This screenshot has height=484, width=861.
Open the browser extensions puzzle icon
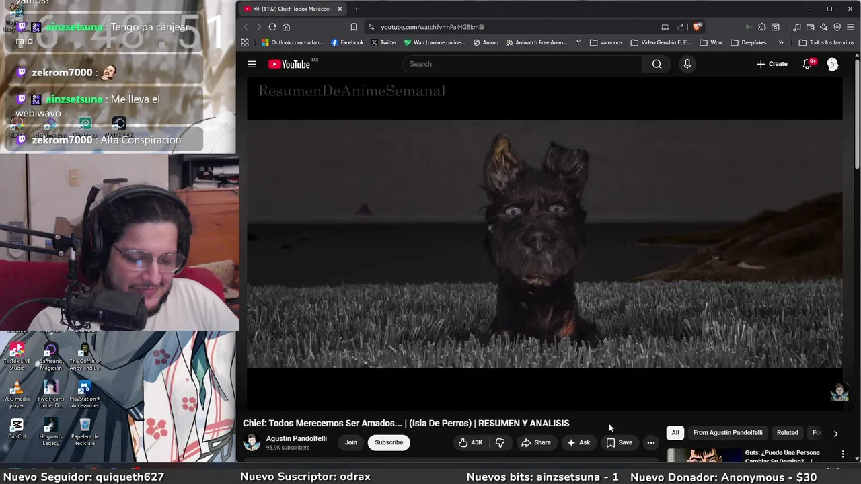click(x=761, y=27)
